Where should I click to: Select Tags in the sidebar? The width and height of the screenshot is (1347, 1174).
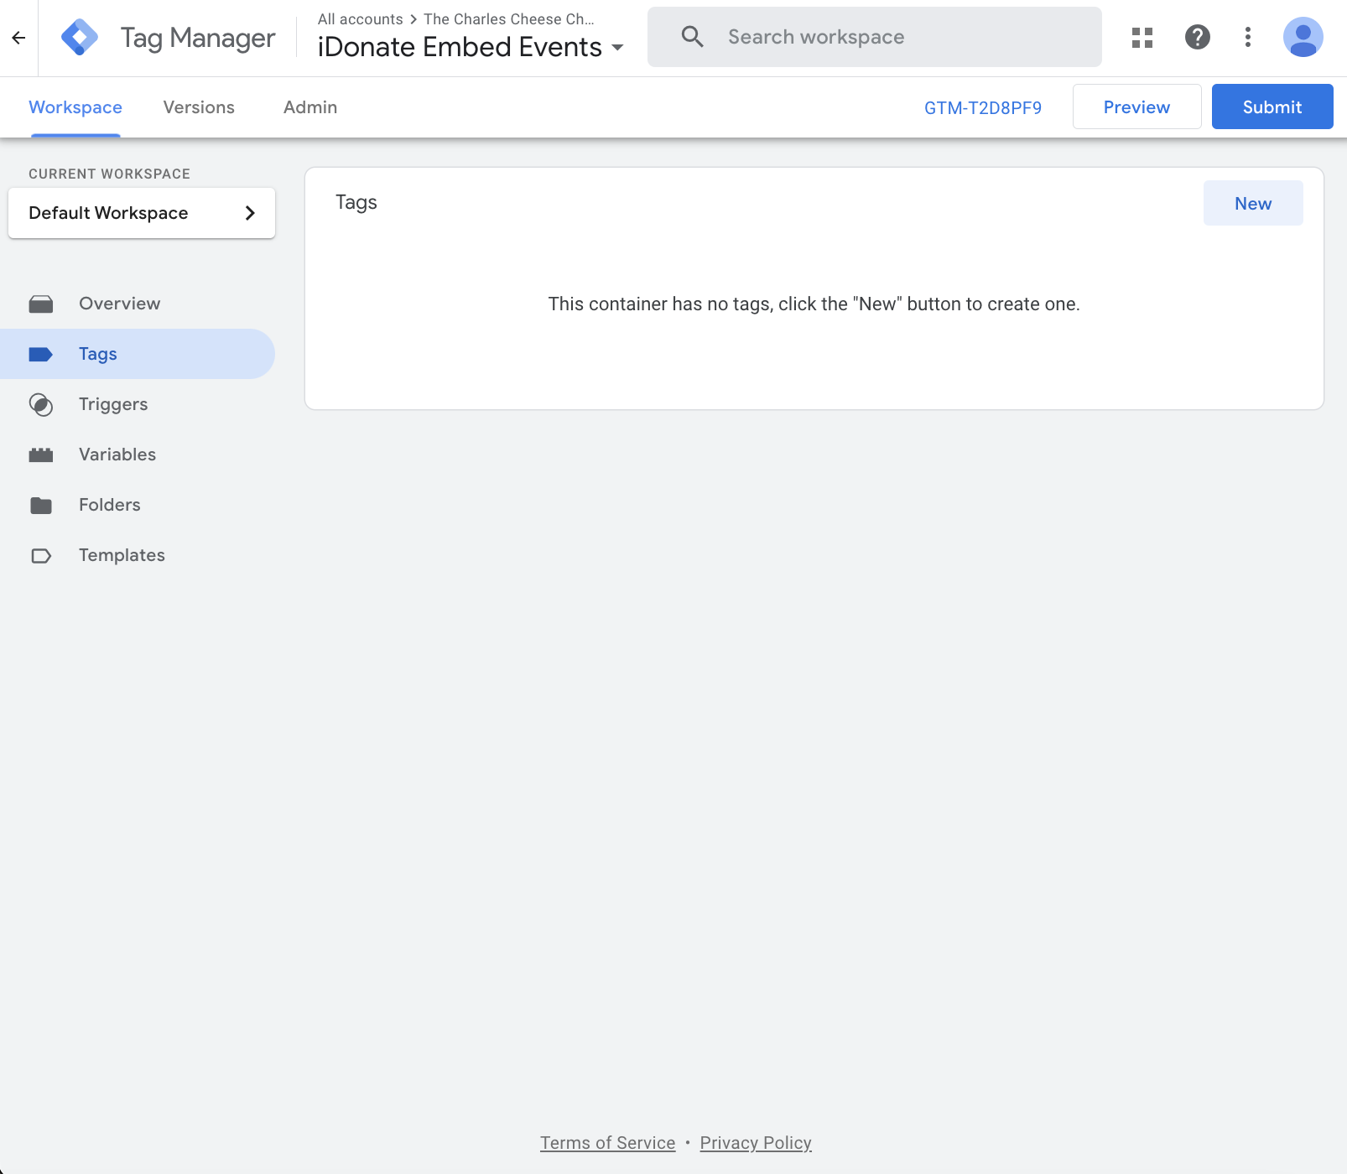pyautogui.click(x=138, y=354)
